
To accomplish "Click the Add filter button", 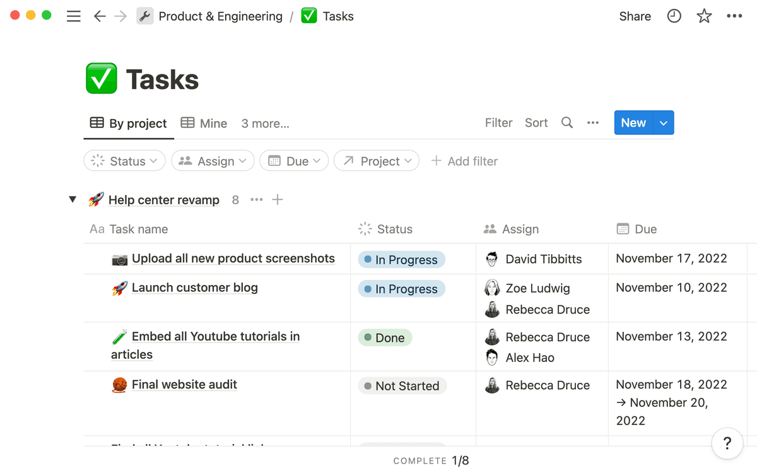I will (464, 161).
